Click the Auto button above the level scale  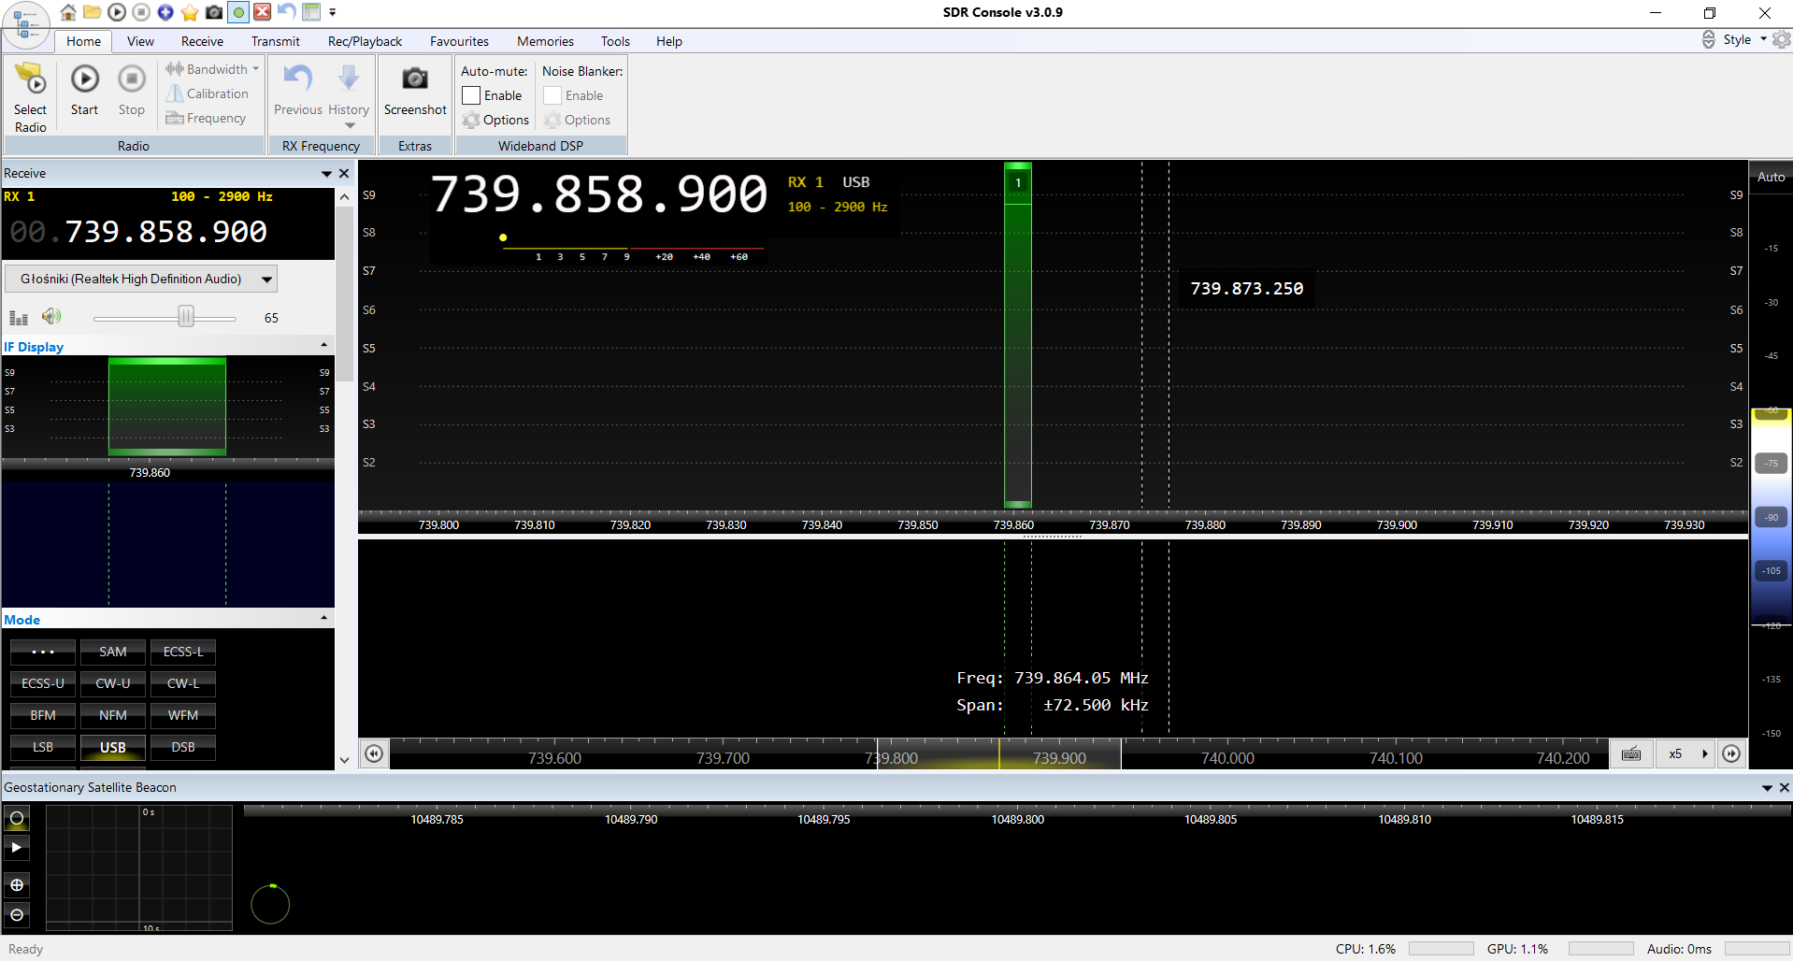1771,177
